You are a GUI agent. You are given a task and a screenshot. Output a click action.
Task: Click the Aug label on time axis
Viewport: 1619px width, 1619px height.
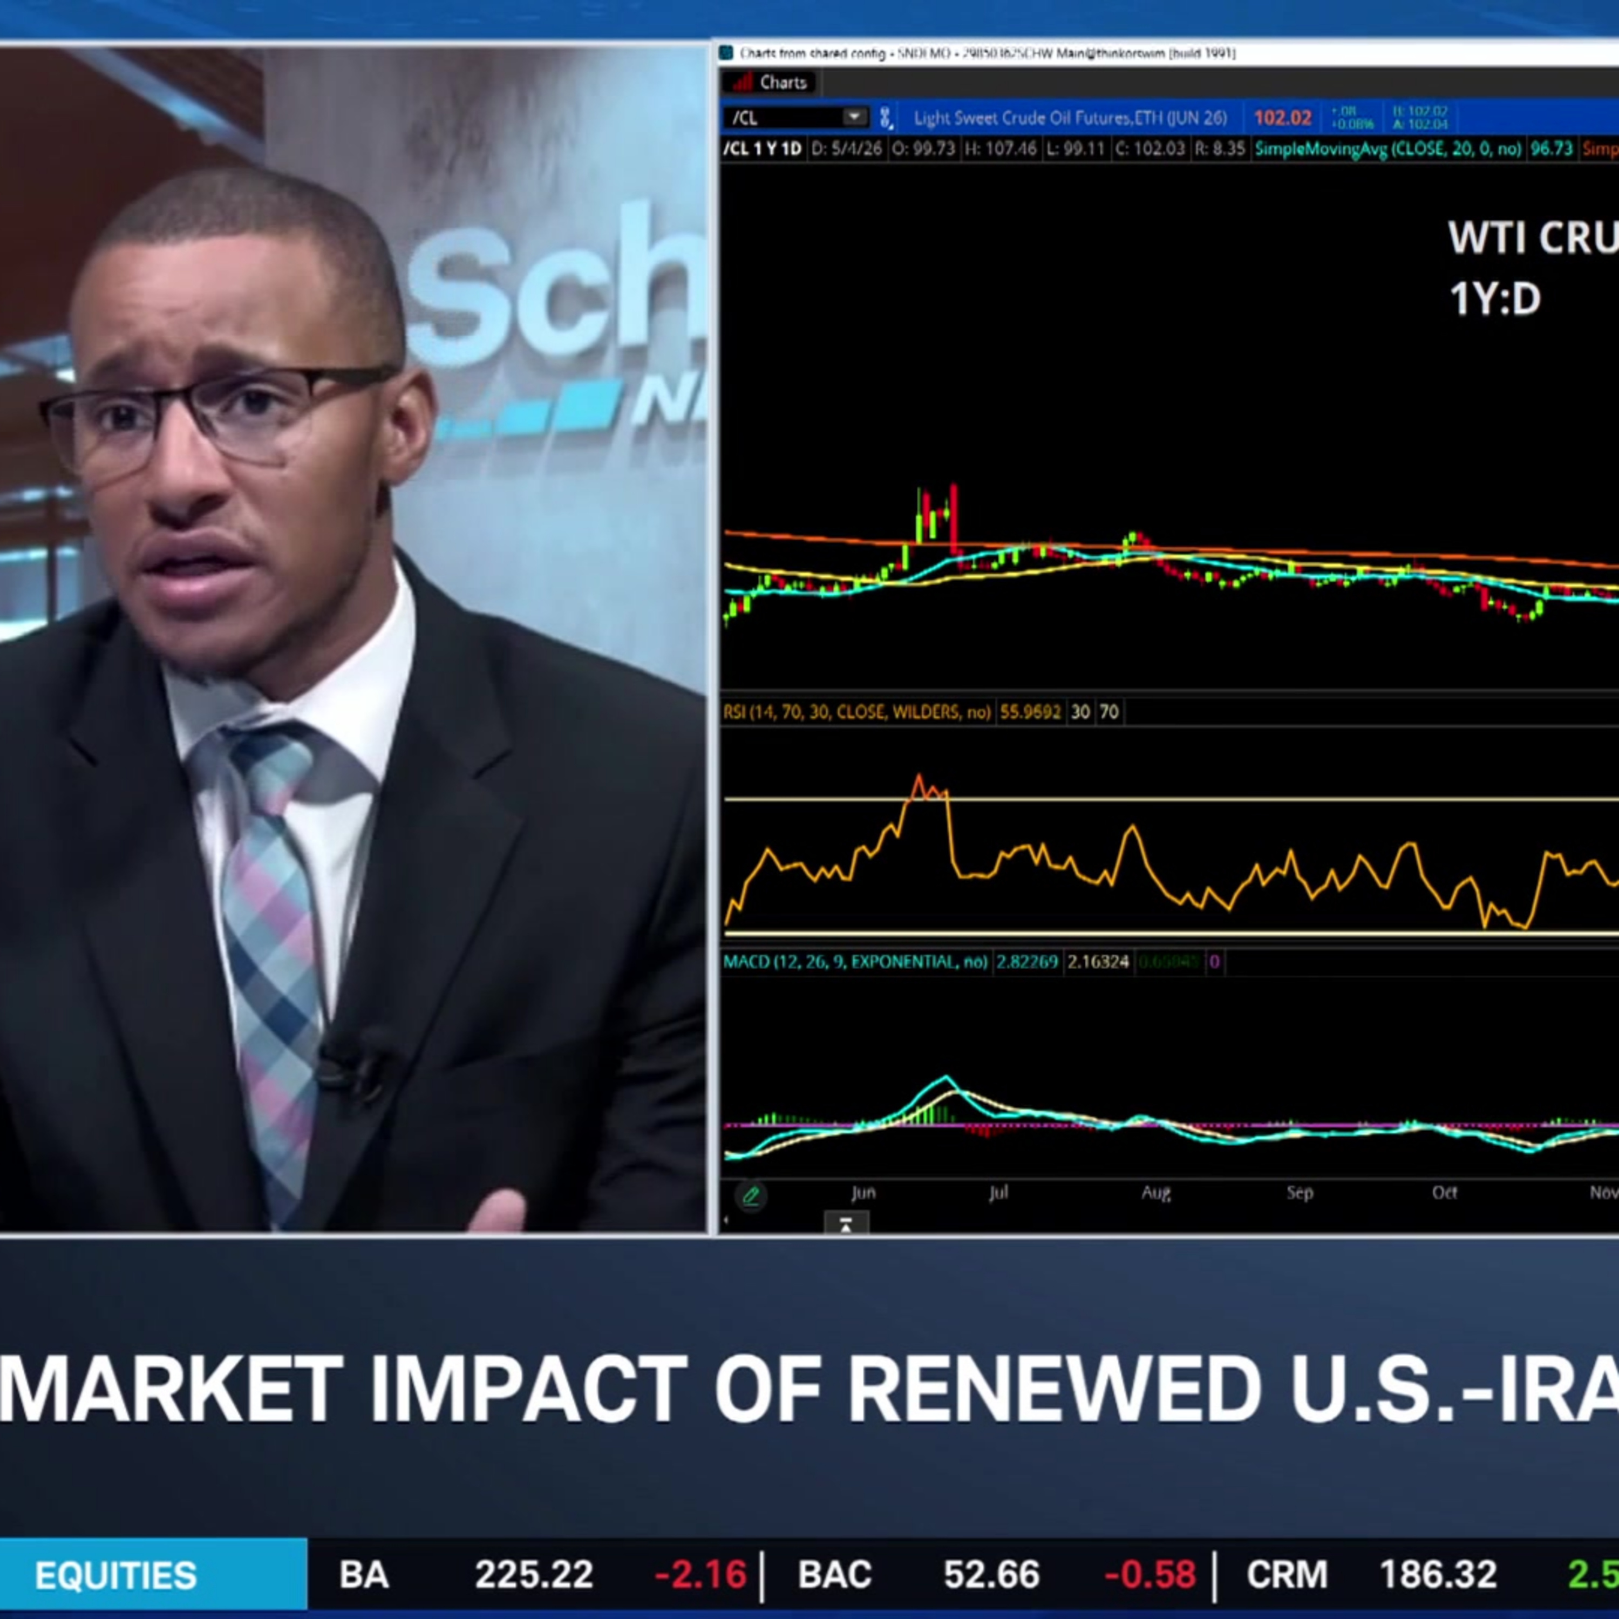(1155, 1193)
